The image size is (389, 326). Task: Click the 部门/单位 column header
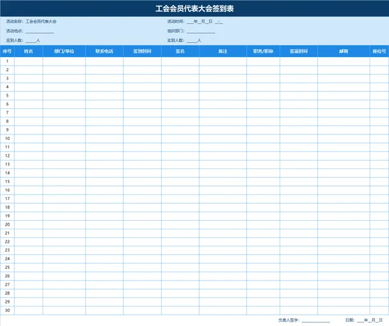(x=64, y=52)
